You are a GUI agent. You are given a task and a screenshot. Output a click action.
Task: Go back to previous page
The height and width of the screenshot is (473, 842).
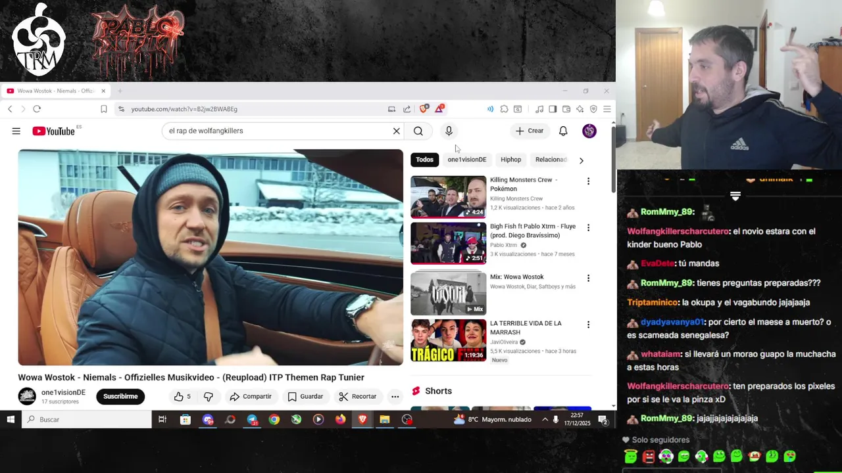pos(10,109)
